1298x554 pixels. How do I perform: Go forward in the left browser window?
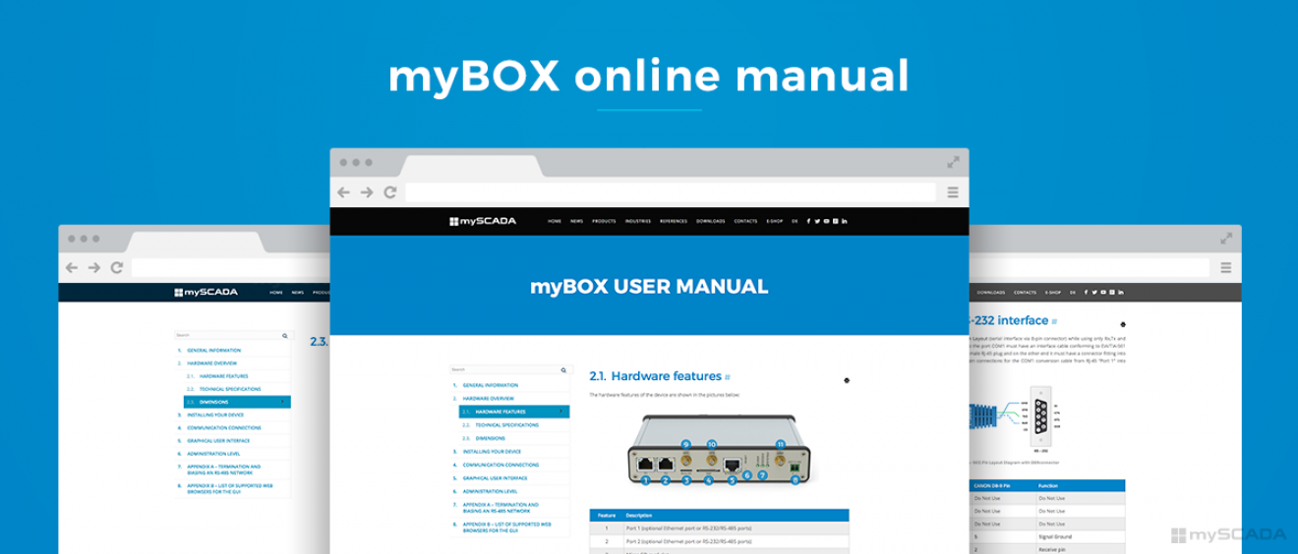click(x=93, y=267)
